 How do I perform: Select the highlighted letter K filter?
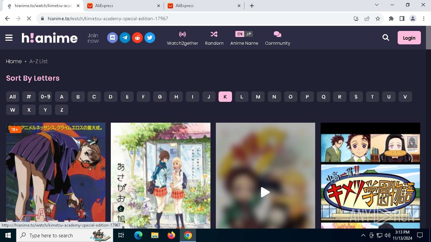pyautogui.click(x=225, y=97)
